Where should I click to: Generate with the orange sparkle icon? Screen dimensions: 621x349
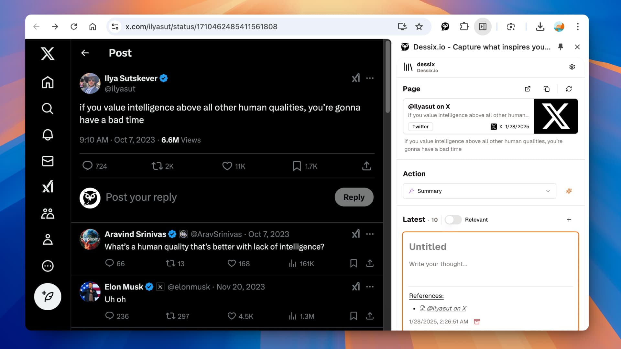click(x=569, y=191)
